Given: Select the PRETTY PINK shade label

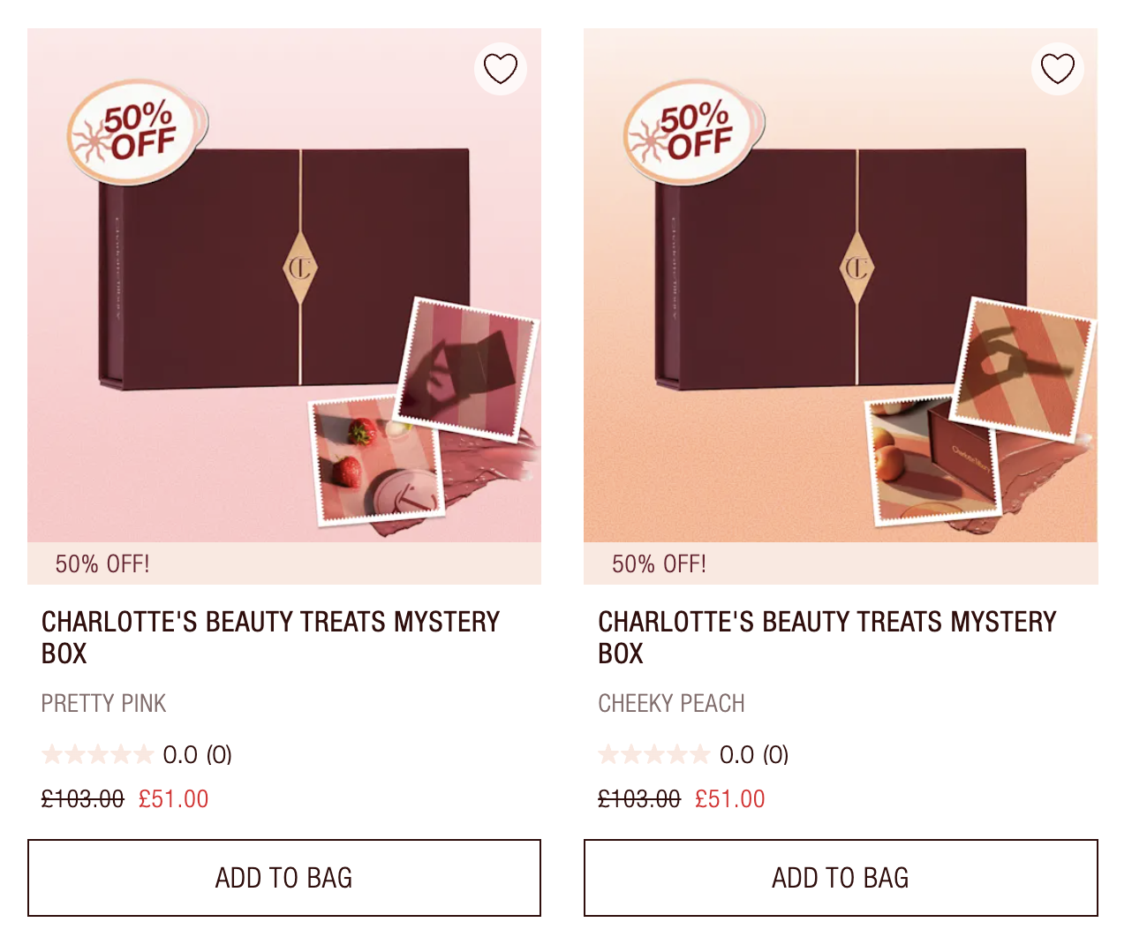Looking at the screenshot, I should point(103,703).
